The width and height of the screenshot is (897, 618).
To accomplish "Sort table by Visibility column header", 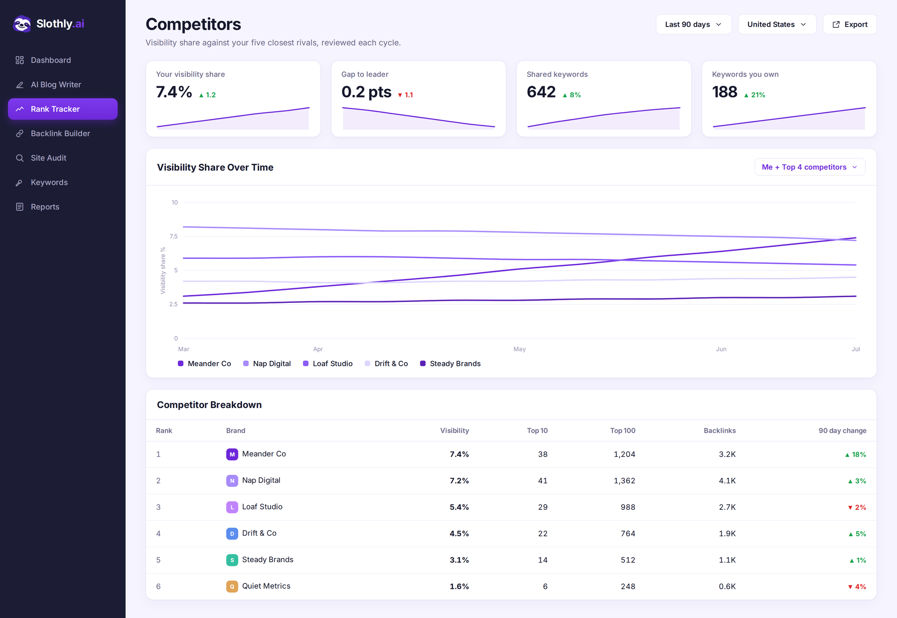I will pos(454,431).
